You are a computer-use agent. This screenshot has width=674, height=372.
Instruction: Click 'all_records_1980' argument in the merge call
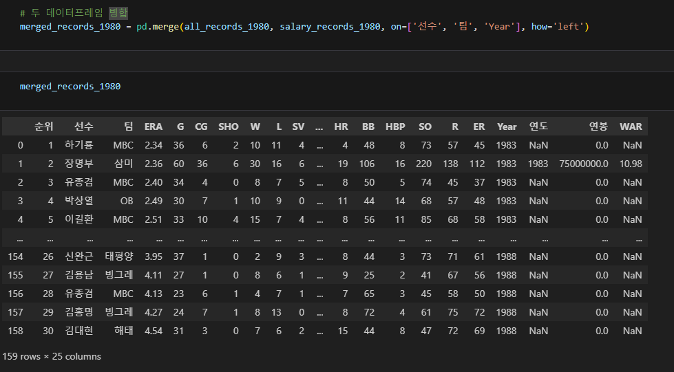[x=227, y=27]
